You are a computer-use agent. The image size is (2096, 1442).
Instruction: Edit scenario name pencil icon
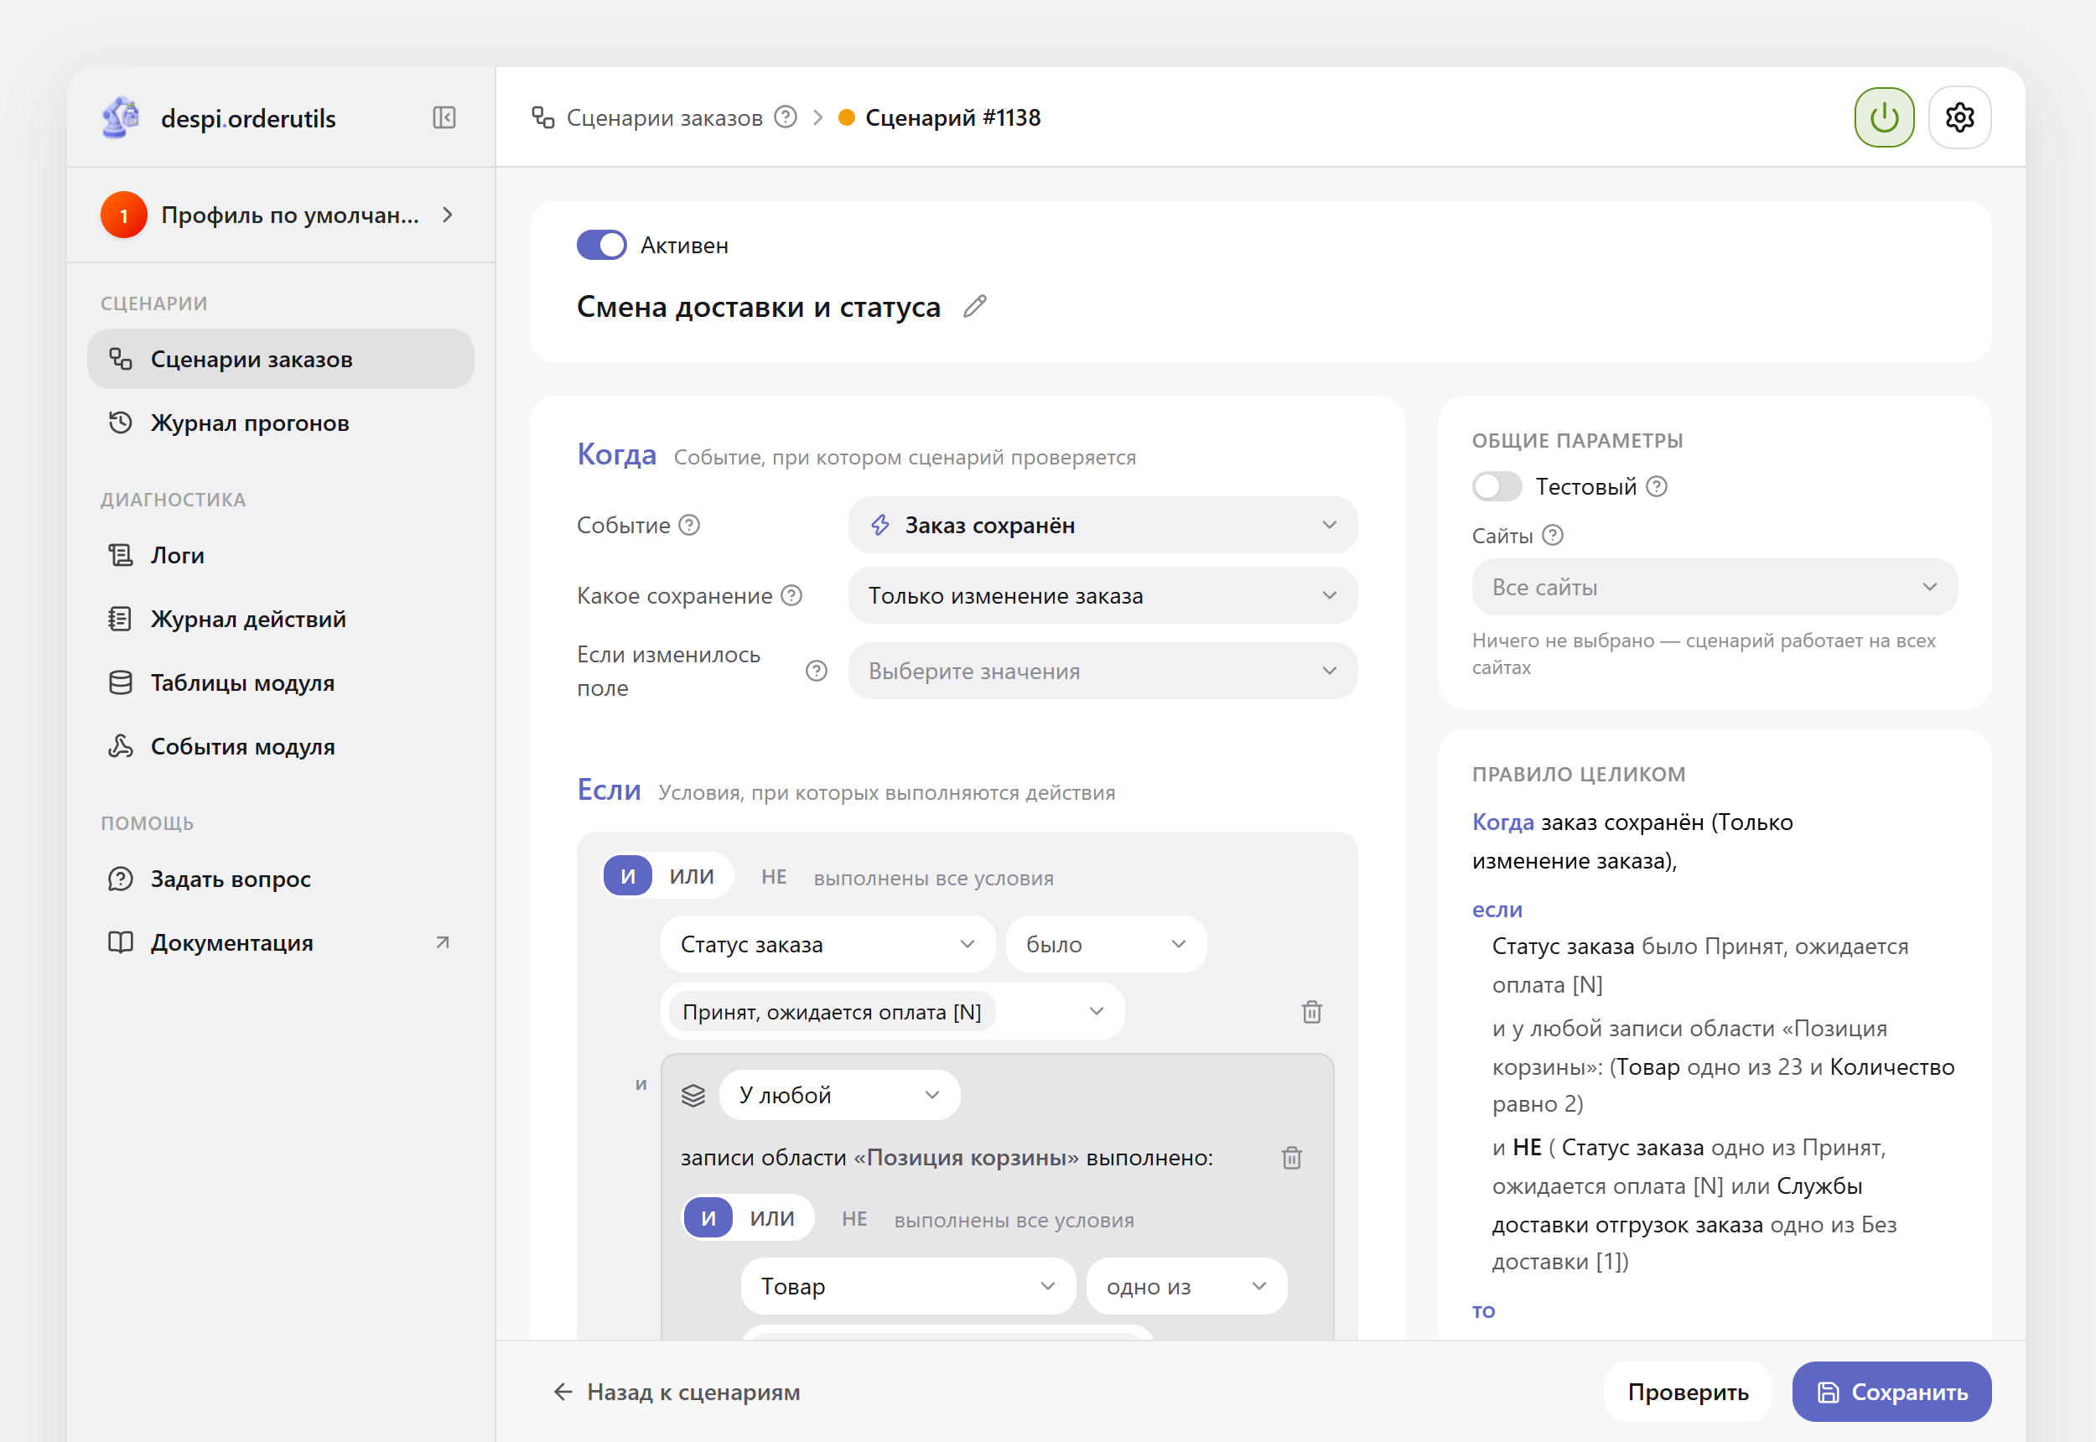[974, 307]
